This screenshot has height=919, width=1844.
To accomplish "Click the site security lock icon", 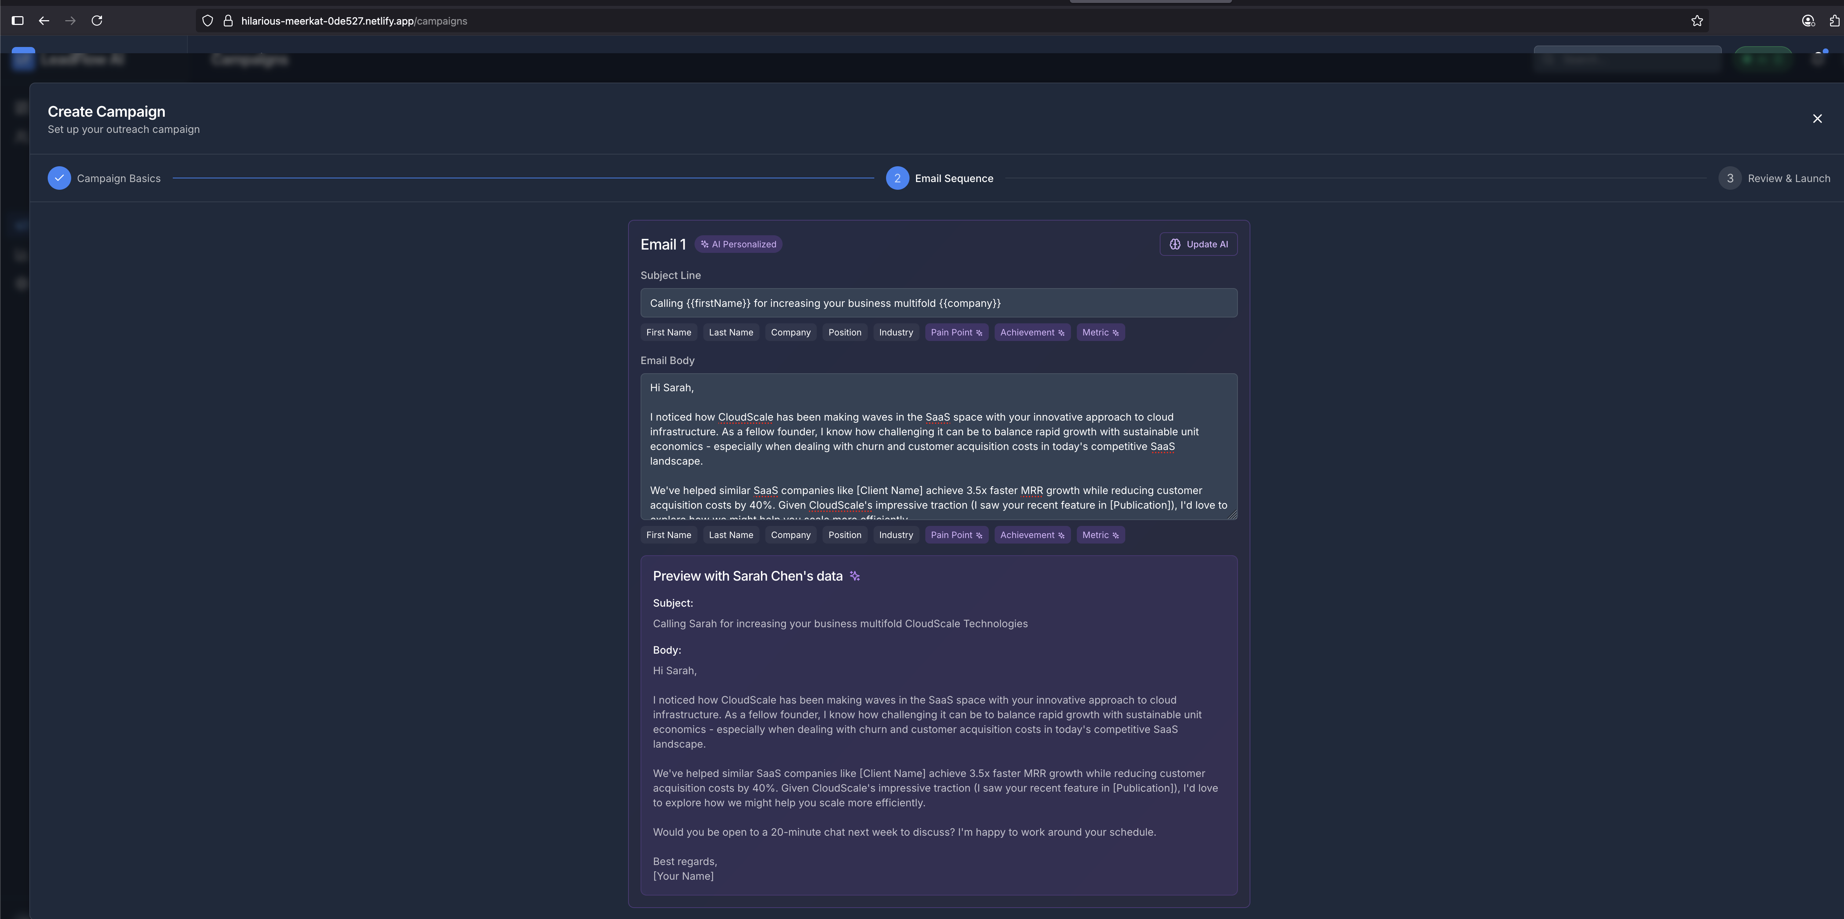I will pos(227,21).
